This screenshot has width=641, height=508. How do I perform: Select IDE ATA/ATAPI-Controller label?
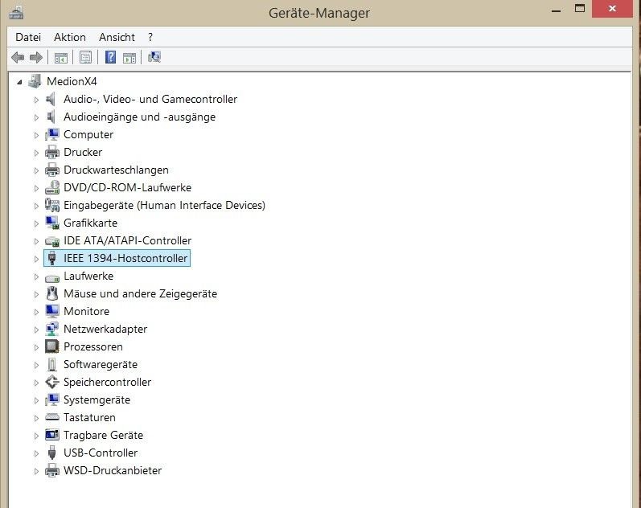click(x=128, y=240)
